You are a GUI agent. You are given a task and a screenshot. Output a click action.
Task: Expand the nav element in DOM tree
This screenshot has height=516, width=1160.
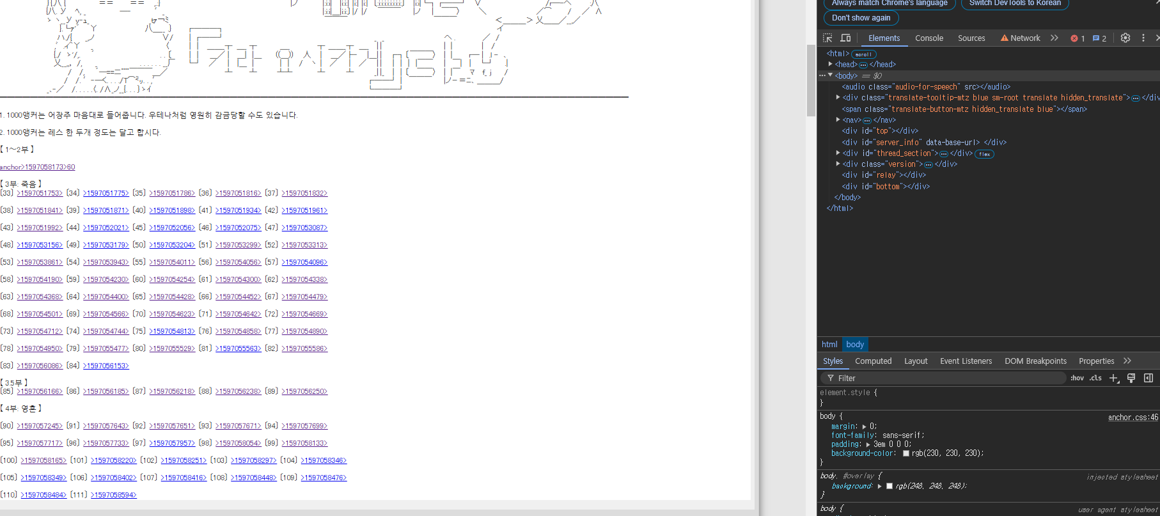coord(838,120)
